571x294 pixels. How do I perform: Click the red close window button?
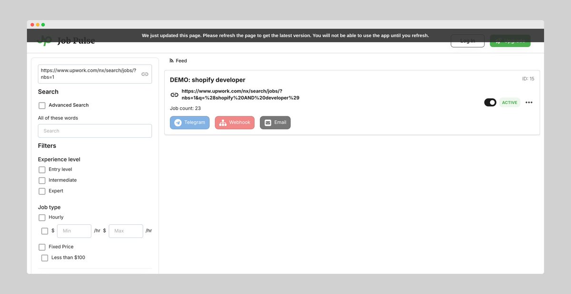pyautogui.click(x=32, y=25)
